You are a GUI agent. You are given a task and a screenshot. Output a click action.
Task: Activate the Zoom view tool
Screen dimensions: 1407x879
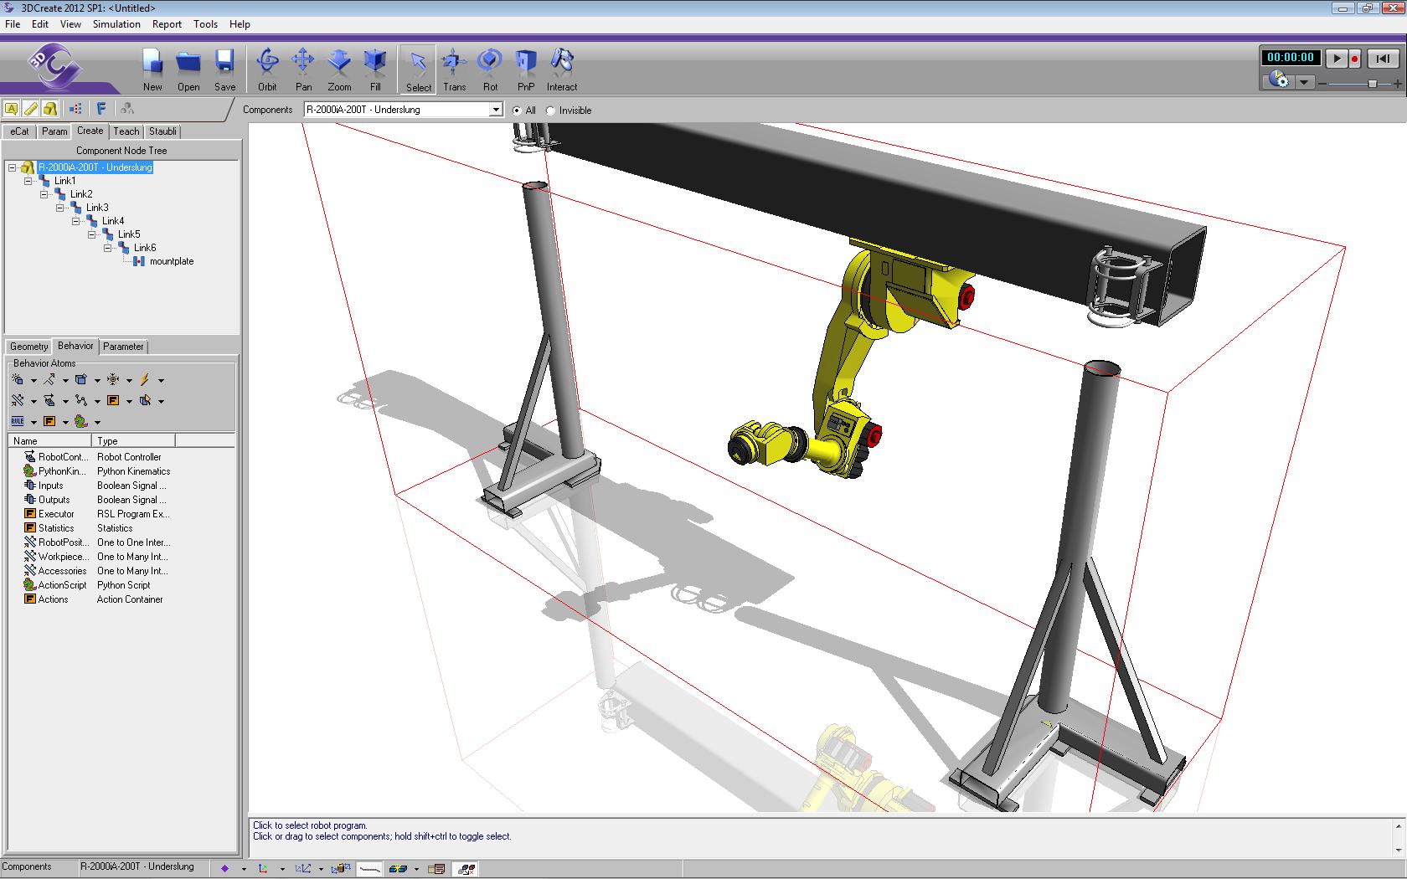point(339,68)
